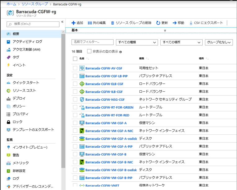Viewport: 237px width, 190px height.
Task: Click the resource group cube icon in header
Action: tap(10, 13)
